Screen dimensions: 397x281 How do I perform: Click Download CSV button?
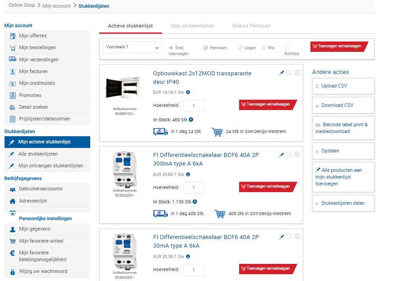point(343,105)
